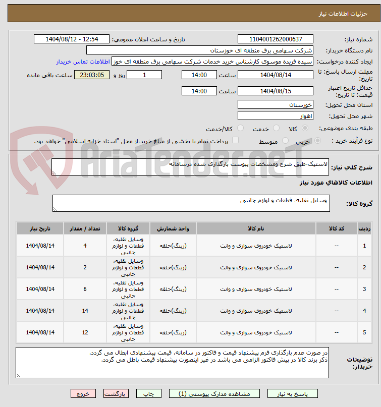
Task: Click the 'تاریخ نیاز' column header
Action: 40,228
